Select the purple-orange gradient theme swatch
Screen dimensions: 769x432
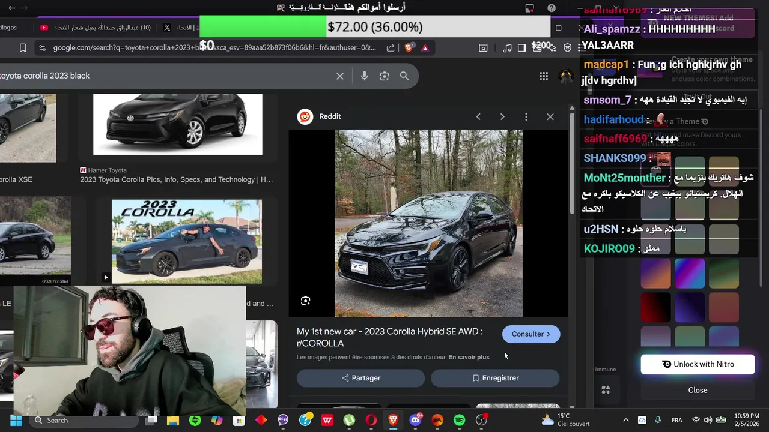pos(655,274)
